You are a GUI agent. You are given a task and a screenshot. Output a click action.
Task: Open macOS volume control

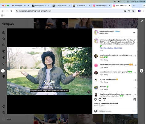coord(119,1)
